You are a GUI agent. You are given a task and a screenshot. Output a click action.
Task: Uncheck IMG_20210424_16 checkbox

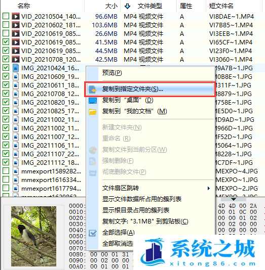(6, 68)
